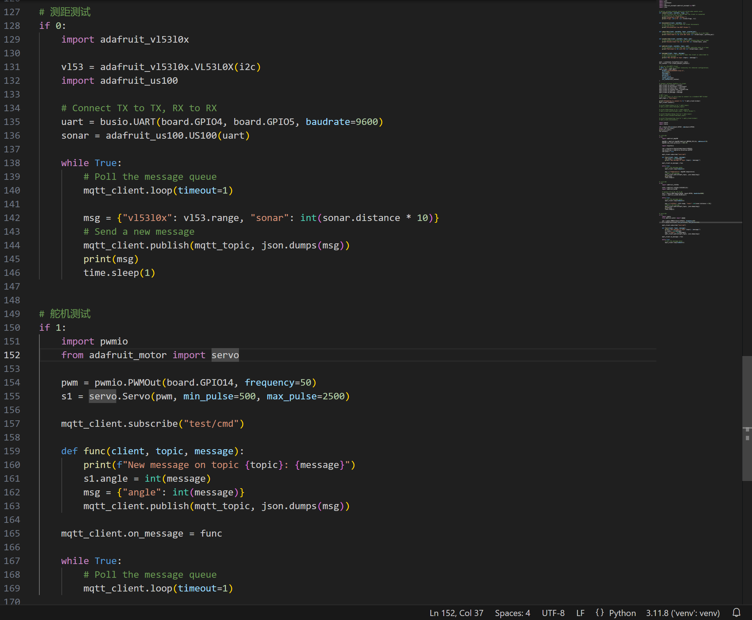Viewport: 752px width, 620px height.
Task: Click 'baudrate=9600' argument
Action: click(342, 122)
